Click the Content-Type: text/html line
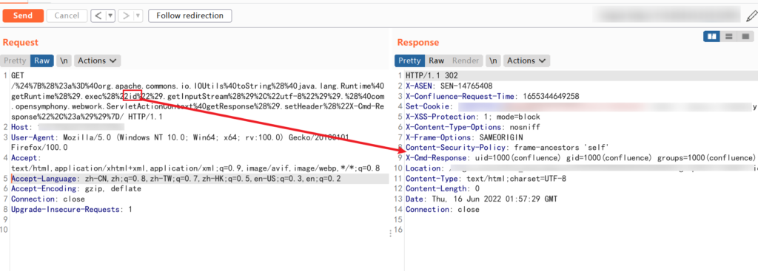Screen dimensions: 758x271 coord(486,179)
